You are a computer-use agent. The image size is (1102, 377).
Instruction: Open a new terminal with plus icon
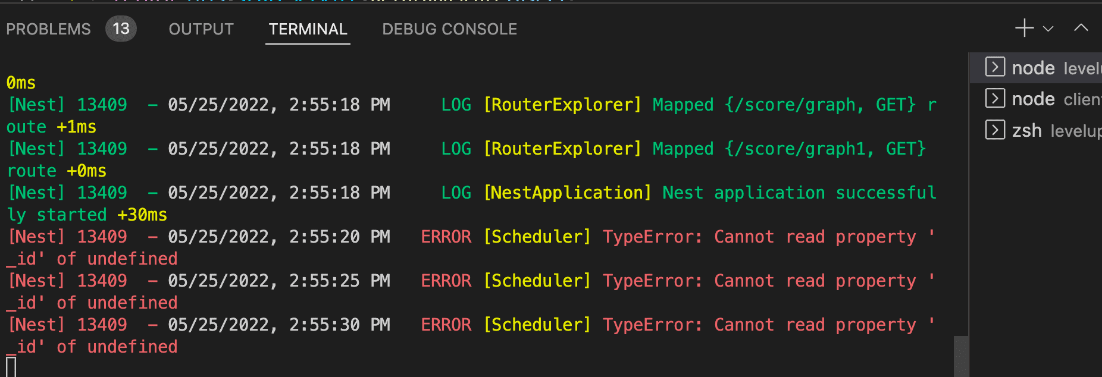click(1024, 28)
